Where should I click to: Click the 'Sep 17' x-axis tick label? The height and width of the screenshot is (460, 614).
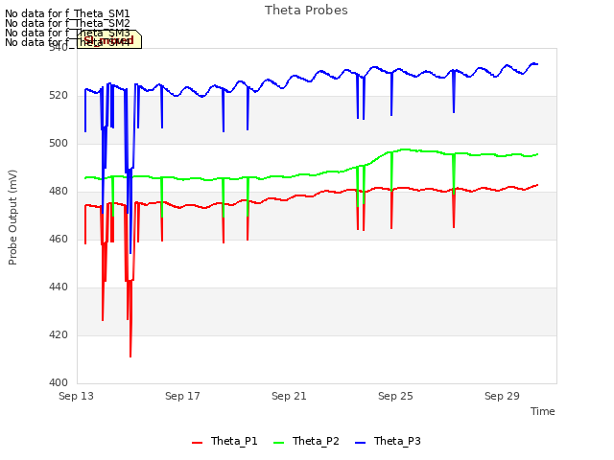click(182, 396)
